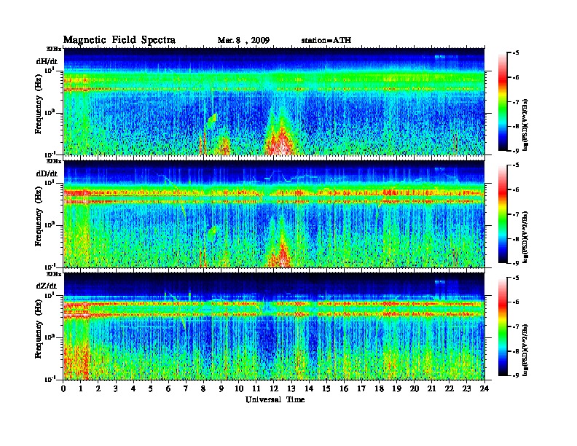
Task: Click hour tick label '13' on the time axis
Action: [x=291, y=389]
